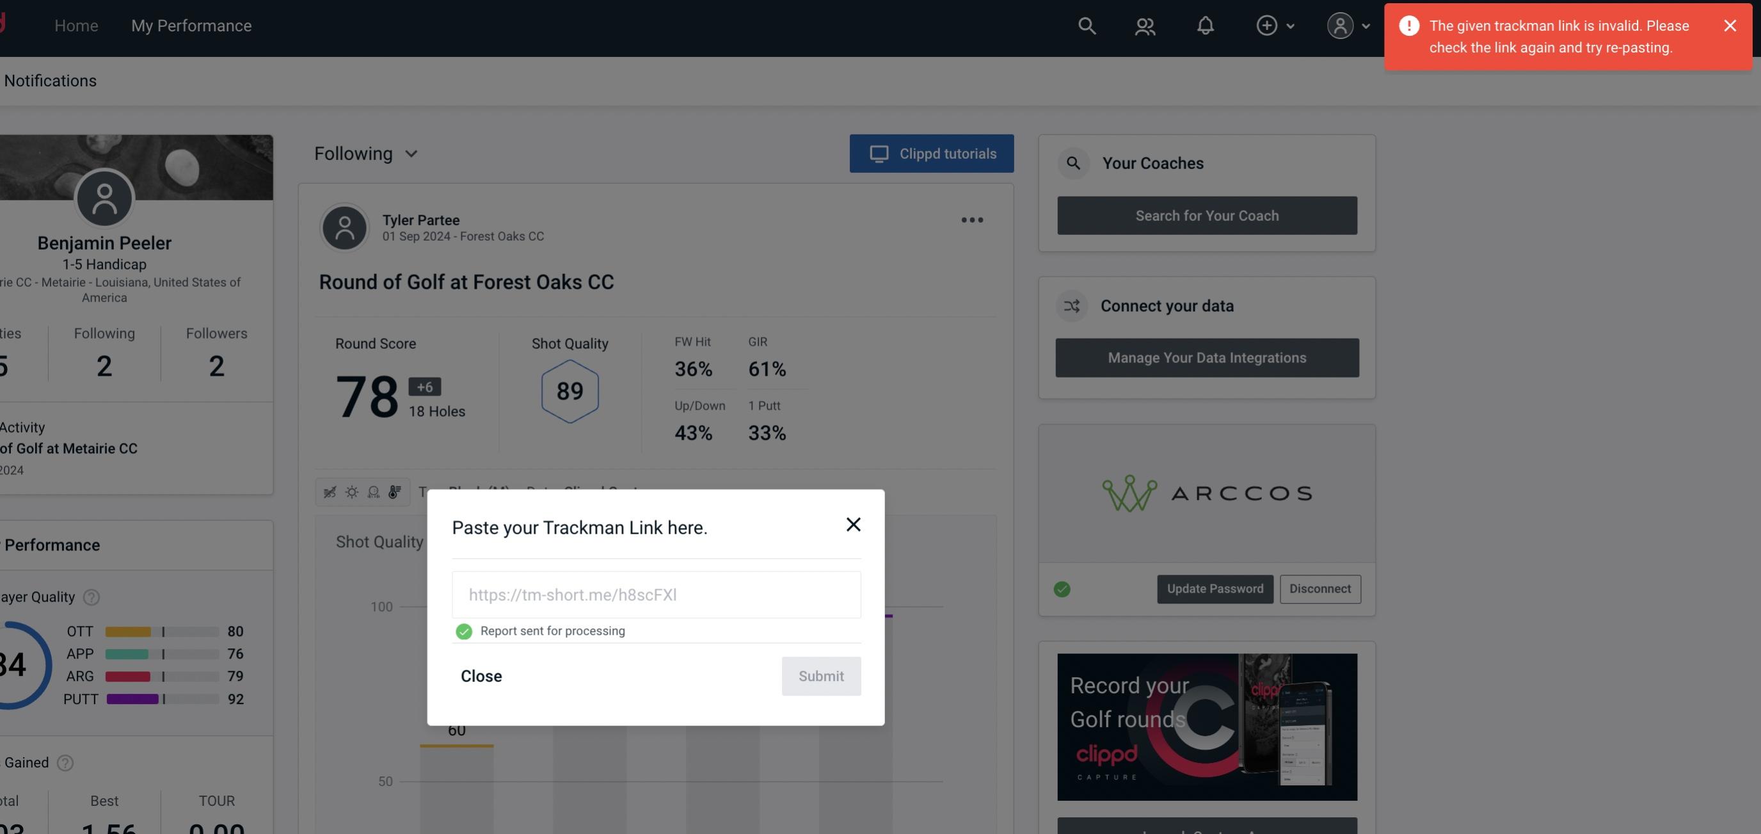Viewport: 1761px width, 834px height.
Task: Select the Home menu tab
Action: point(76,24)
